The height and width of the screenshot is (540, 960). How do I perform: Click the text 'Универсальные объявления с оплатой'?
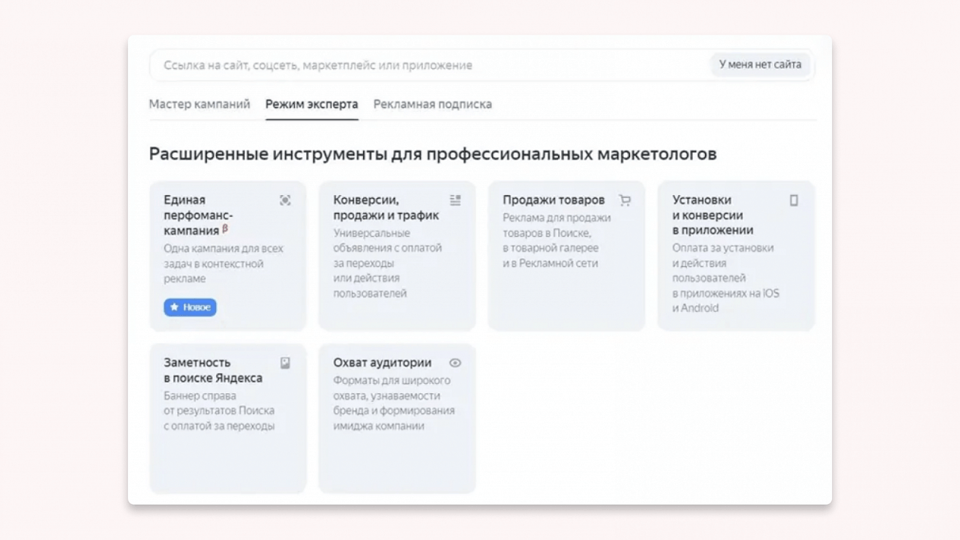point(387,263)
